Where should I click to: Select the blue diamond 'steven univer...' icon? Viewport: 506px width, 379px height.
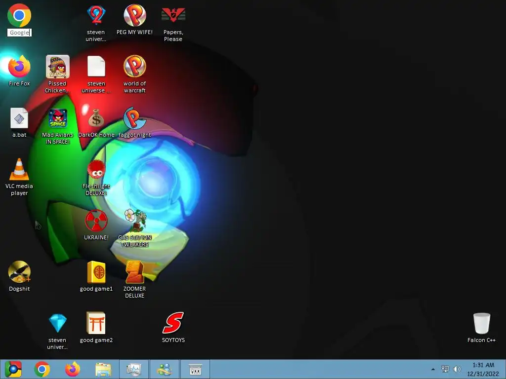[58, 323]
